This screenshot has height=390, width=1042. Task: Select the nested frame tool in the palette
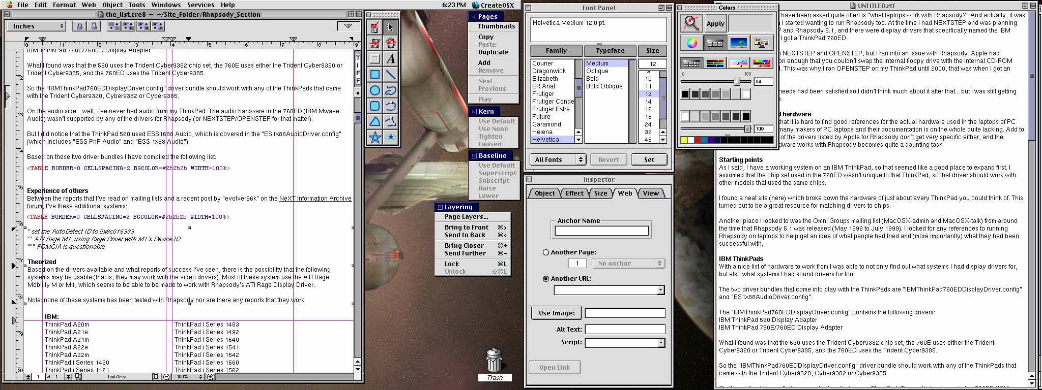pyautogui.click(x=375, y=59)
